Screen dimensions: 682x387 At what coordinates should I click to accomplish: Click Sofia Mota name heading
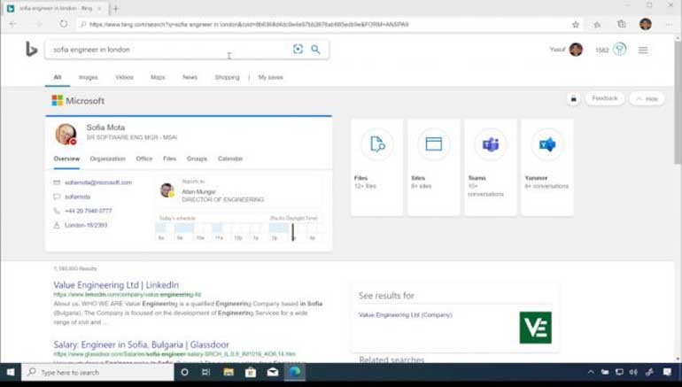point(105,128)
